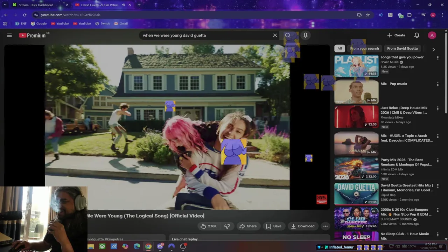Viewport: 448px width, 252px height.
Task: Open options for No Sleep Club mix
Action: 437,234
